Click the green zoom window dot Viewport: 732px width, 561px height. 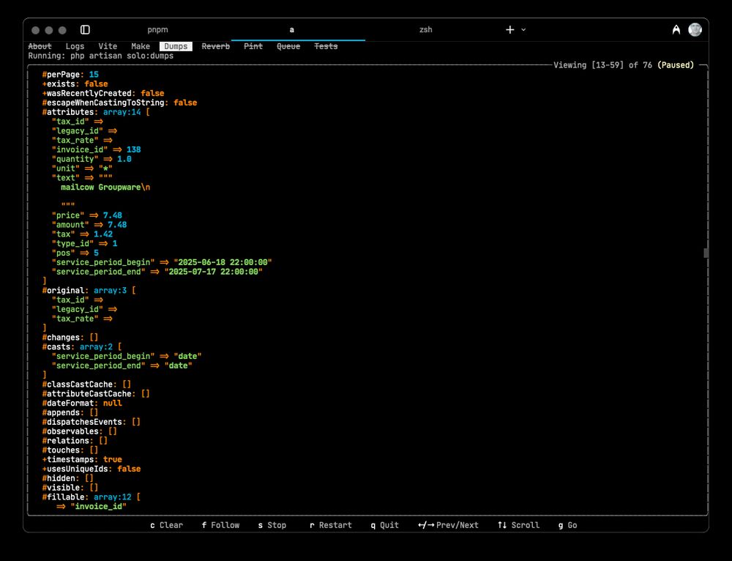pyautogui.click(x=62, y=30)
